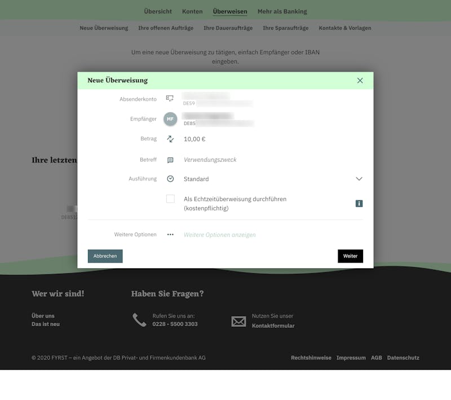Click the envelope contact icon
The image size is (451, 400).
click(238, 321)
